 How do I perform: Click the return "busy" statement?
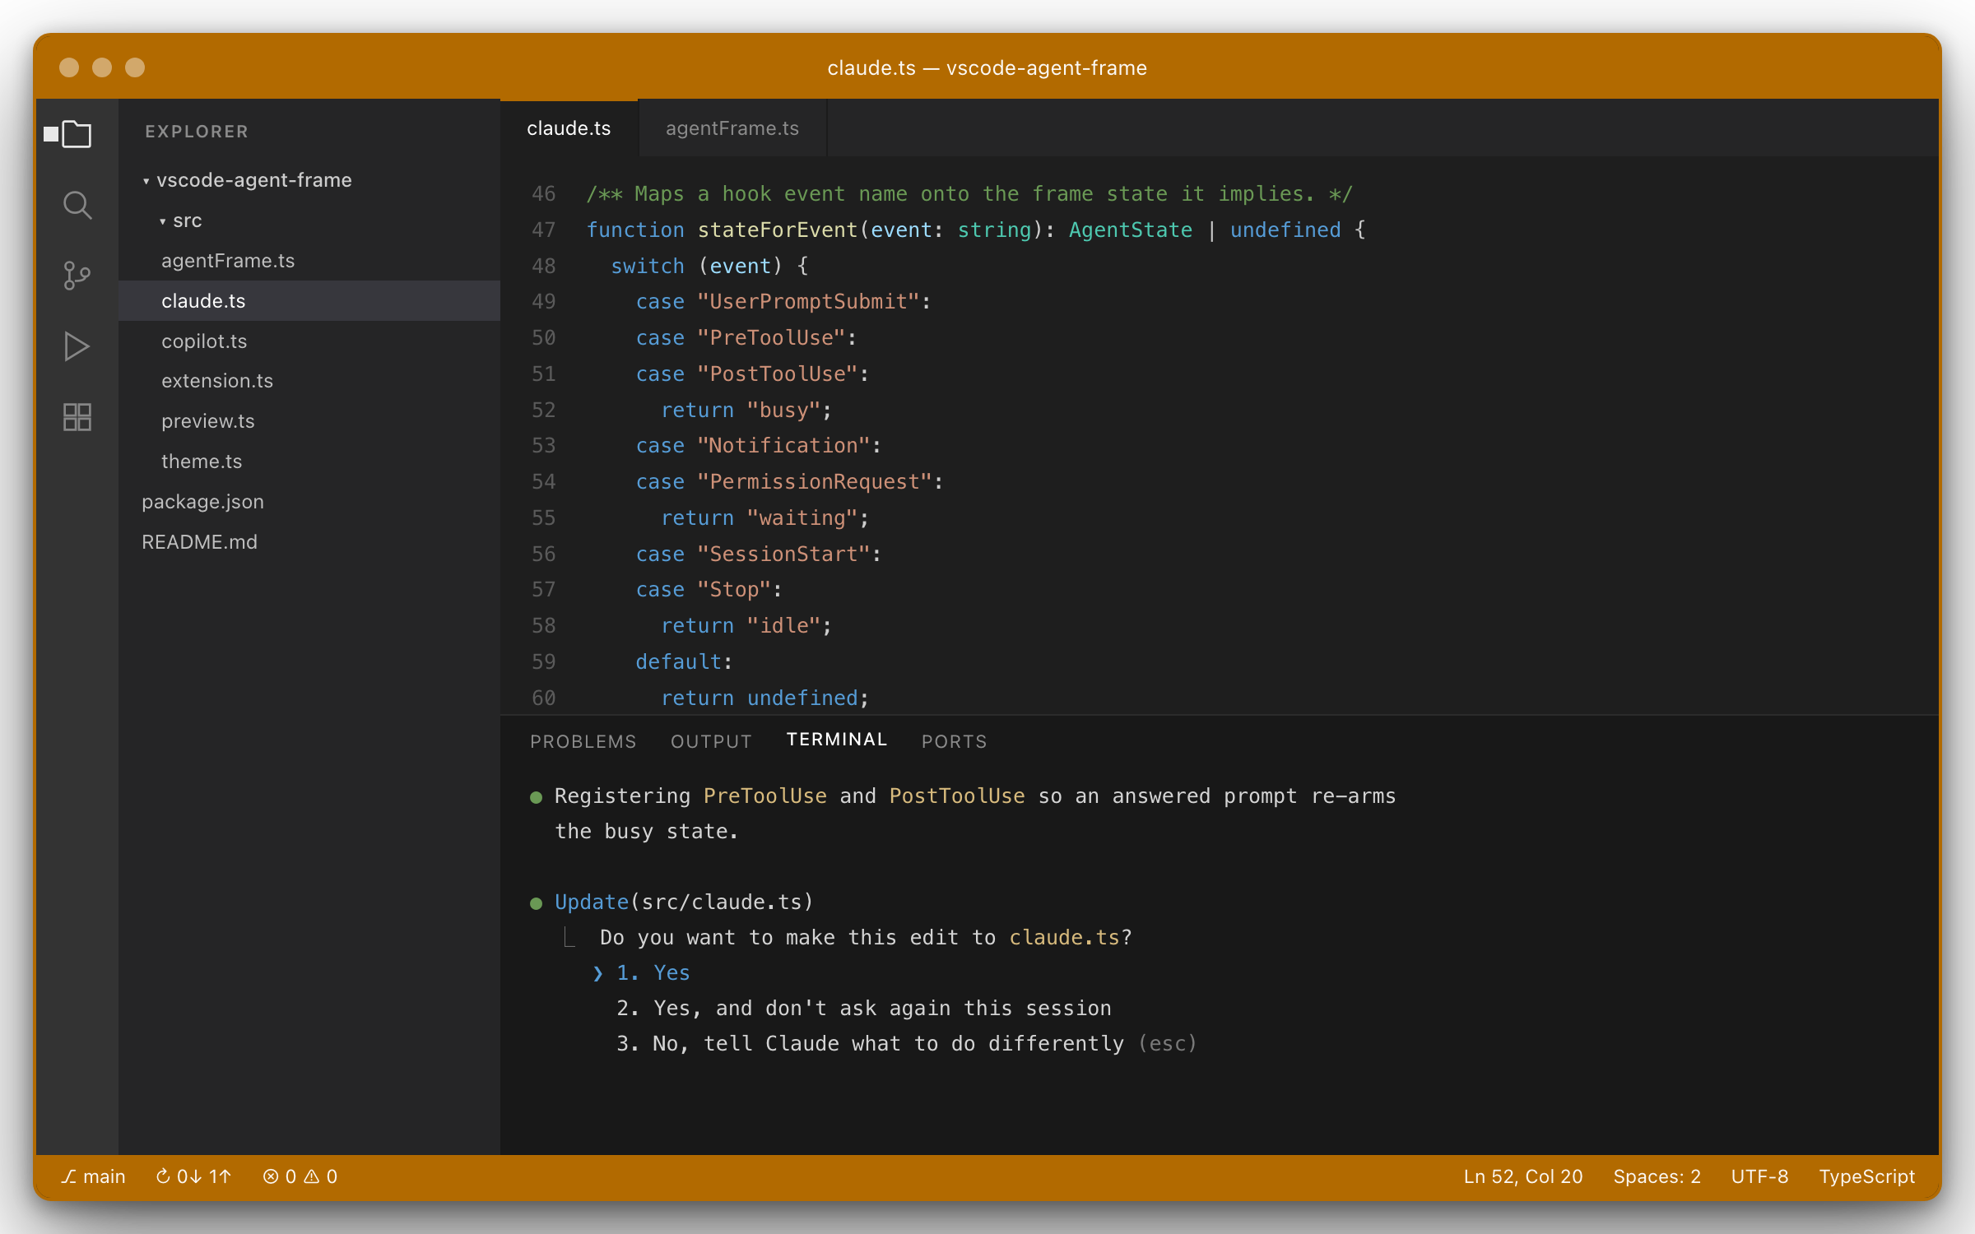pos(746,411)
